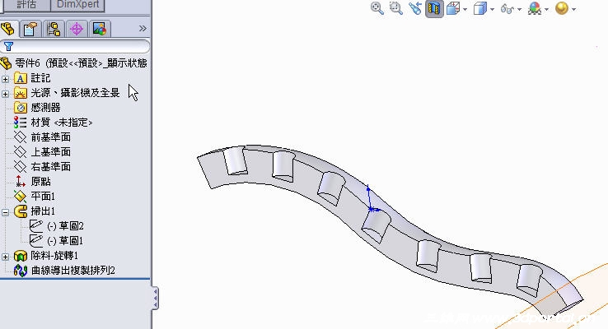Select the (-) 草圖1 sketch
The image size is (608, 329).
coord(65,241)
